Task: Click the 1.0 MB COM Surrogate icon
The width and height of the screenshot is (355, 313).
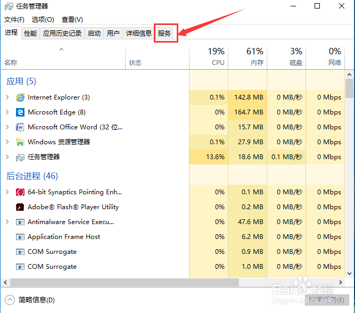Action: tap(20, 267)
